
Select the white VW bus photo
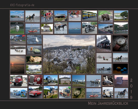click(x=108, y=93)
